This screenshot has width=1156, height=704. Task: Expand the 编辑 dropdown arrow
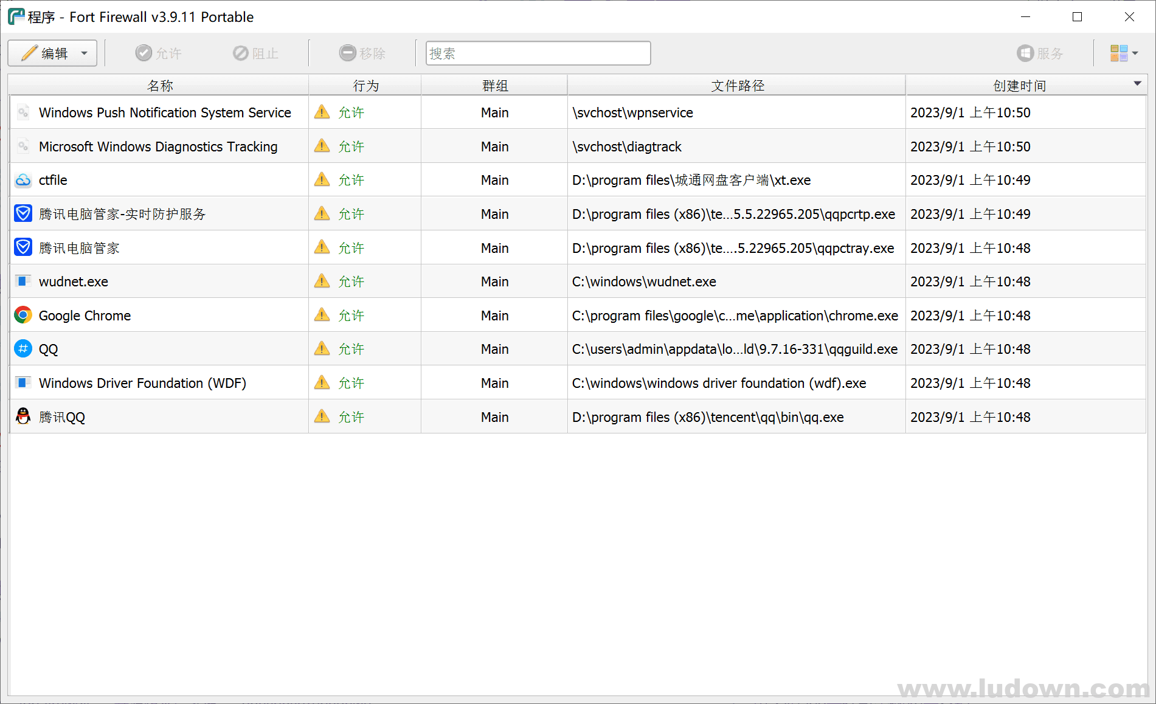(85, 53)
